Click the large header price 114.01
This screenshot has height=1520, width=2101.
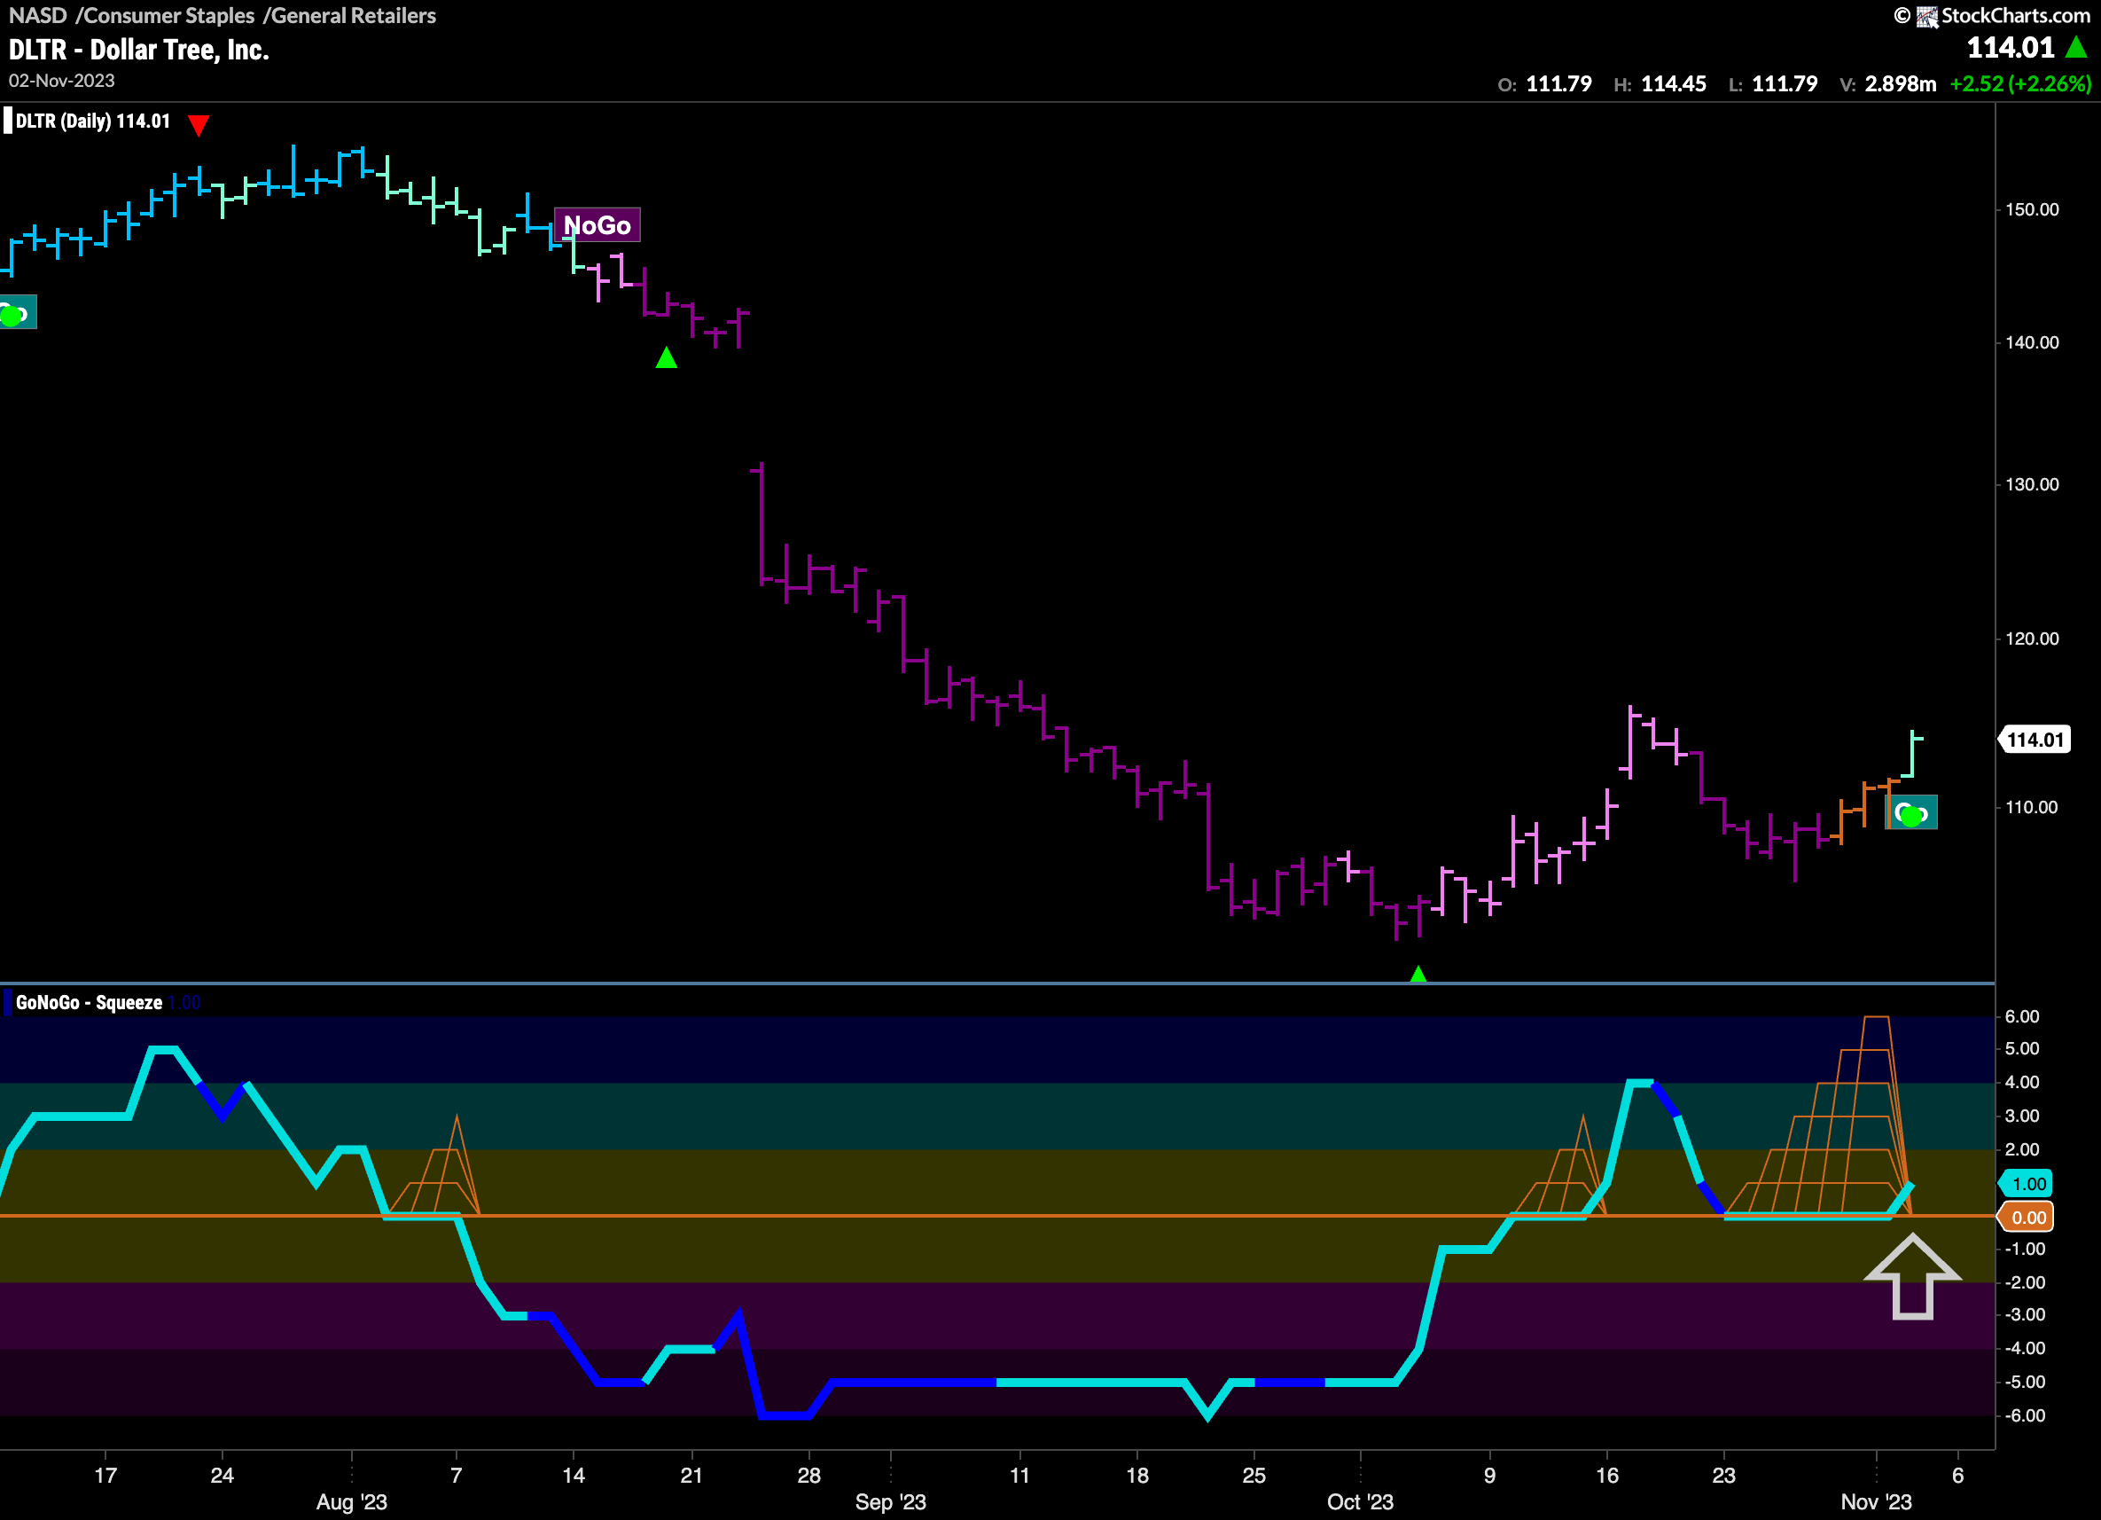coord(2011,47)
